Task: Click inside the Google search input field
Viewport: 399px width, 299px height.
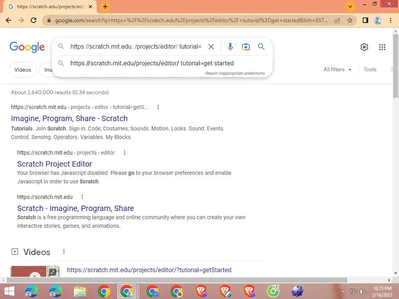Action: [136, 47]
